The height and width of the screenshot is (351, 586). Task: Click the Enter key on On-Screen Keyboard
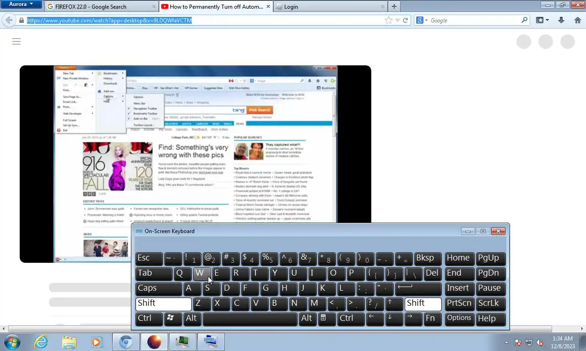418,289
